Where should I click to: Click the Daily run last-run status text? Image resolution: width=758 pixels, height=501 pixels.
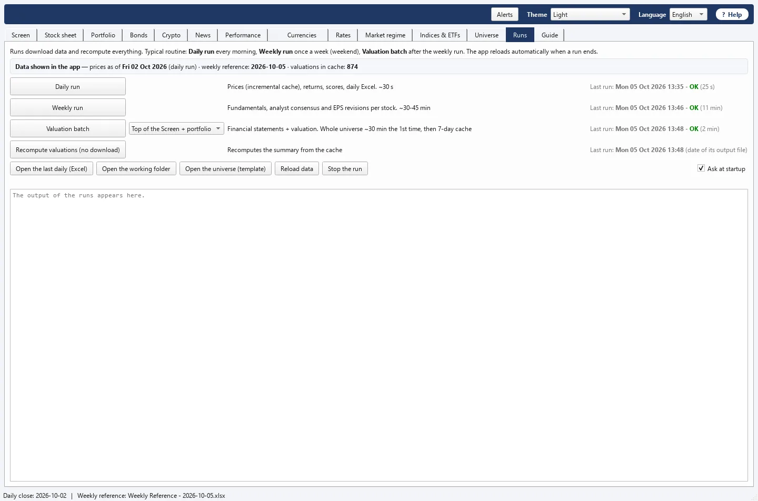tap(652, 87)
